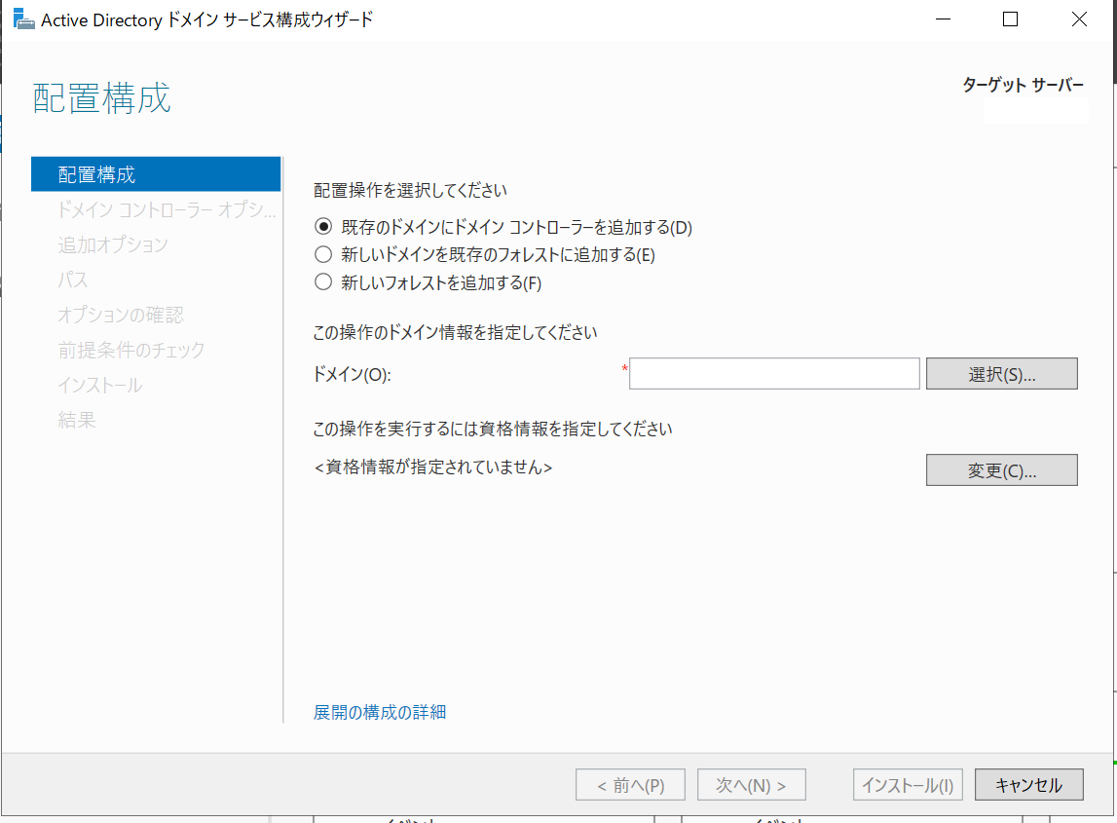Click the 次へ(N) > button
The width and height of the screenshot is (1117, 823).
[752, 784]
